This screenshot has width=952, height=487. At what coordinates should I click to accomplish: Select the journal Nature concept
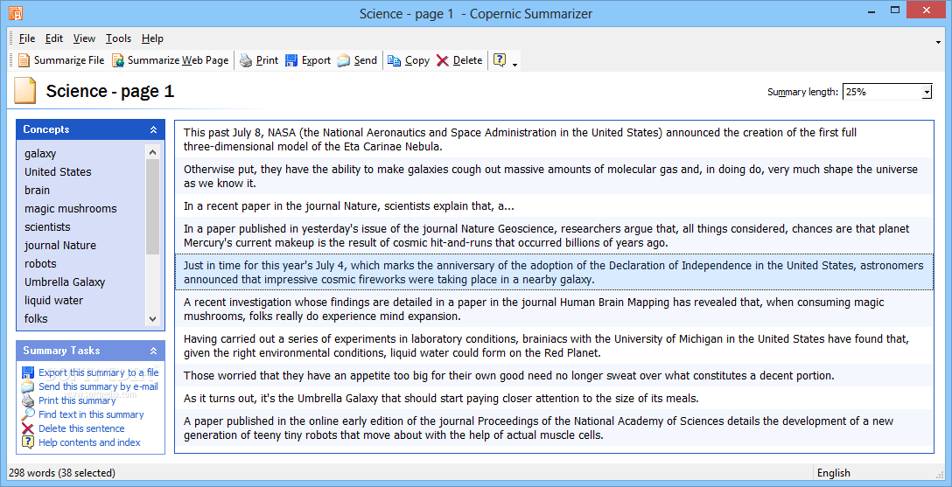click(x=60, y=245)
